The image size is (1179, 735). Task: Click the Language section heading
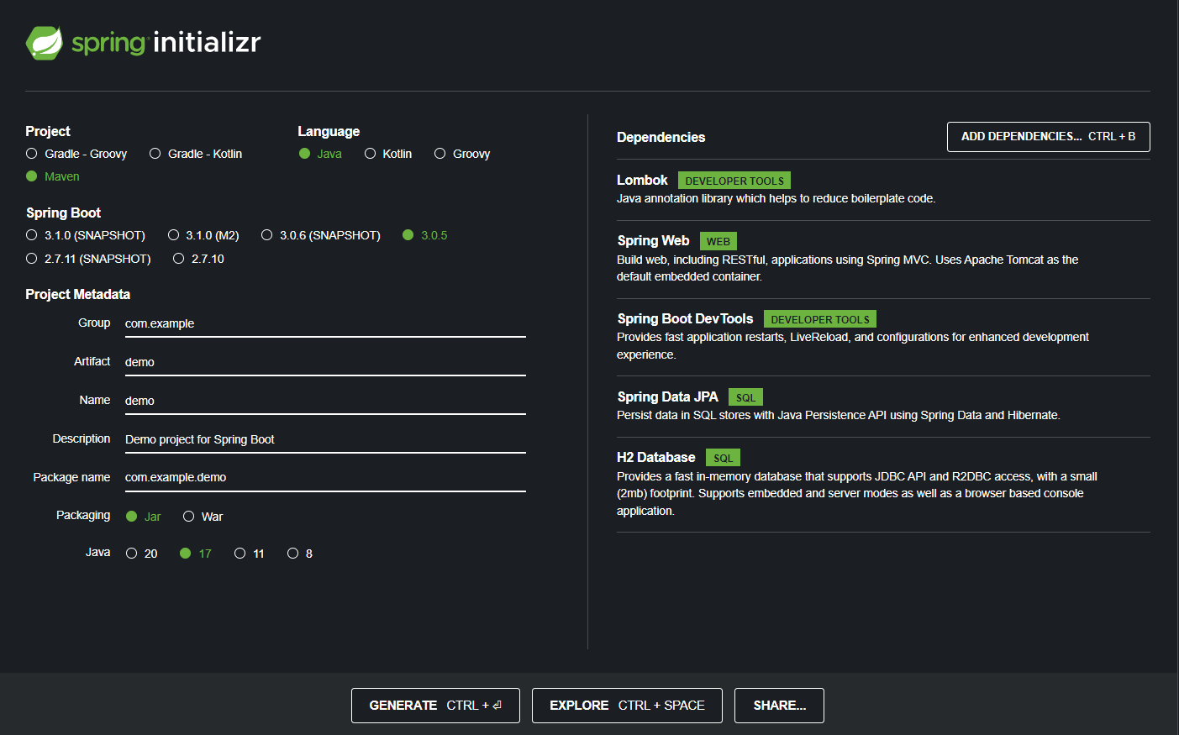click(329, 131)
